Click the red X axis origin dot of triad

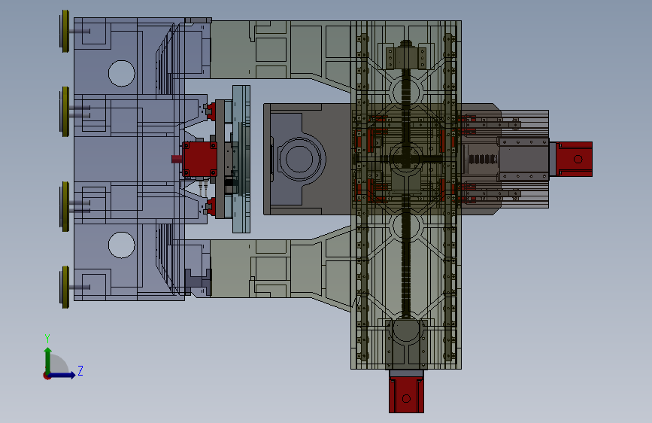coord(47,376)
